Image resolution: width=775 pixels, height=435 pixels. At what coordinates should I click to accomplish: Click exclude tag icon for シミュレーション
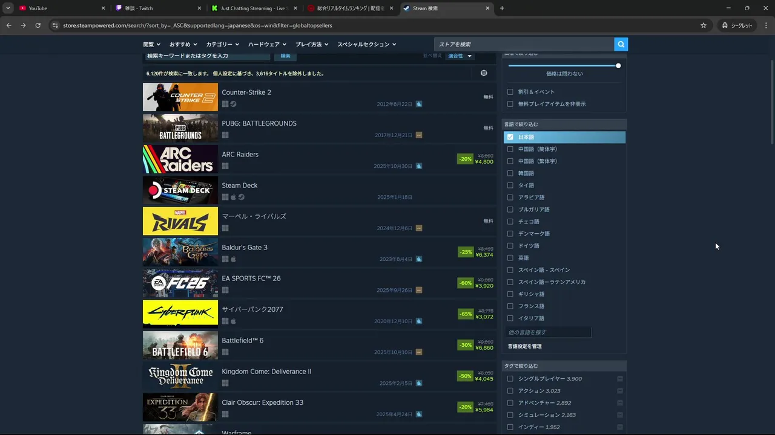(620, 415)
